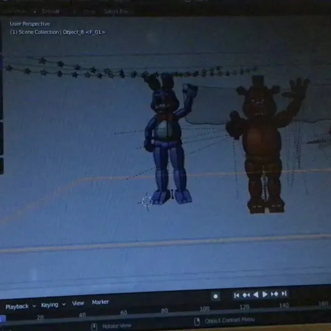Screen dimensions: 331x331
Task: Toggle the auto keying record button
Action: coord(216,296)
